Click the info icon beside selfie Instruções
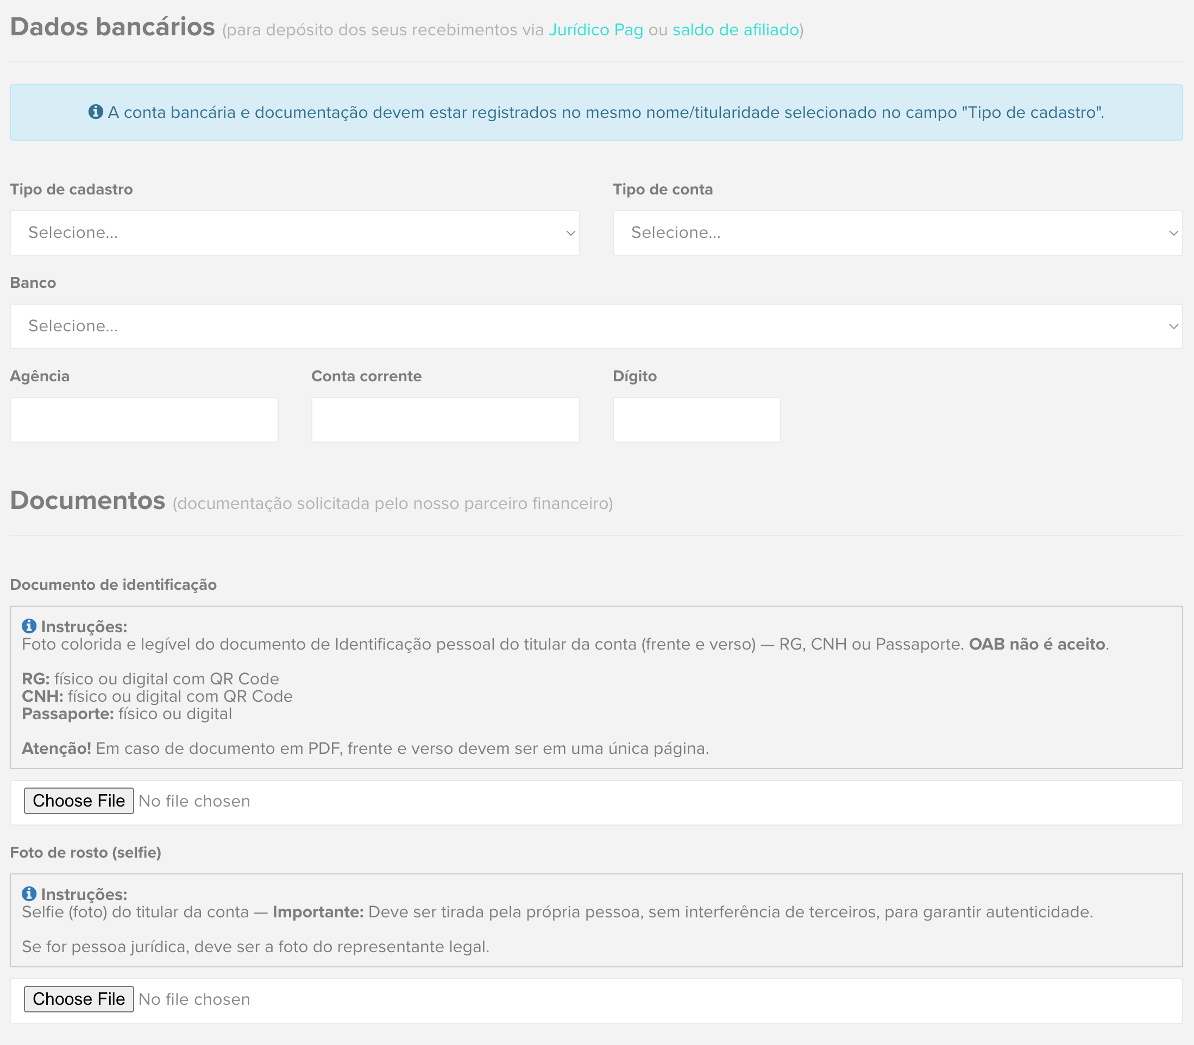1194x1045 pixels. 29,894
